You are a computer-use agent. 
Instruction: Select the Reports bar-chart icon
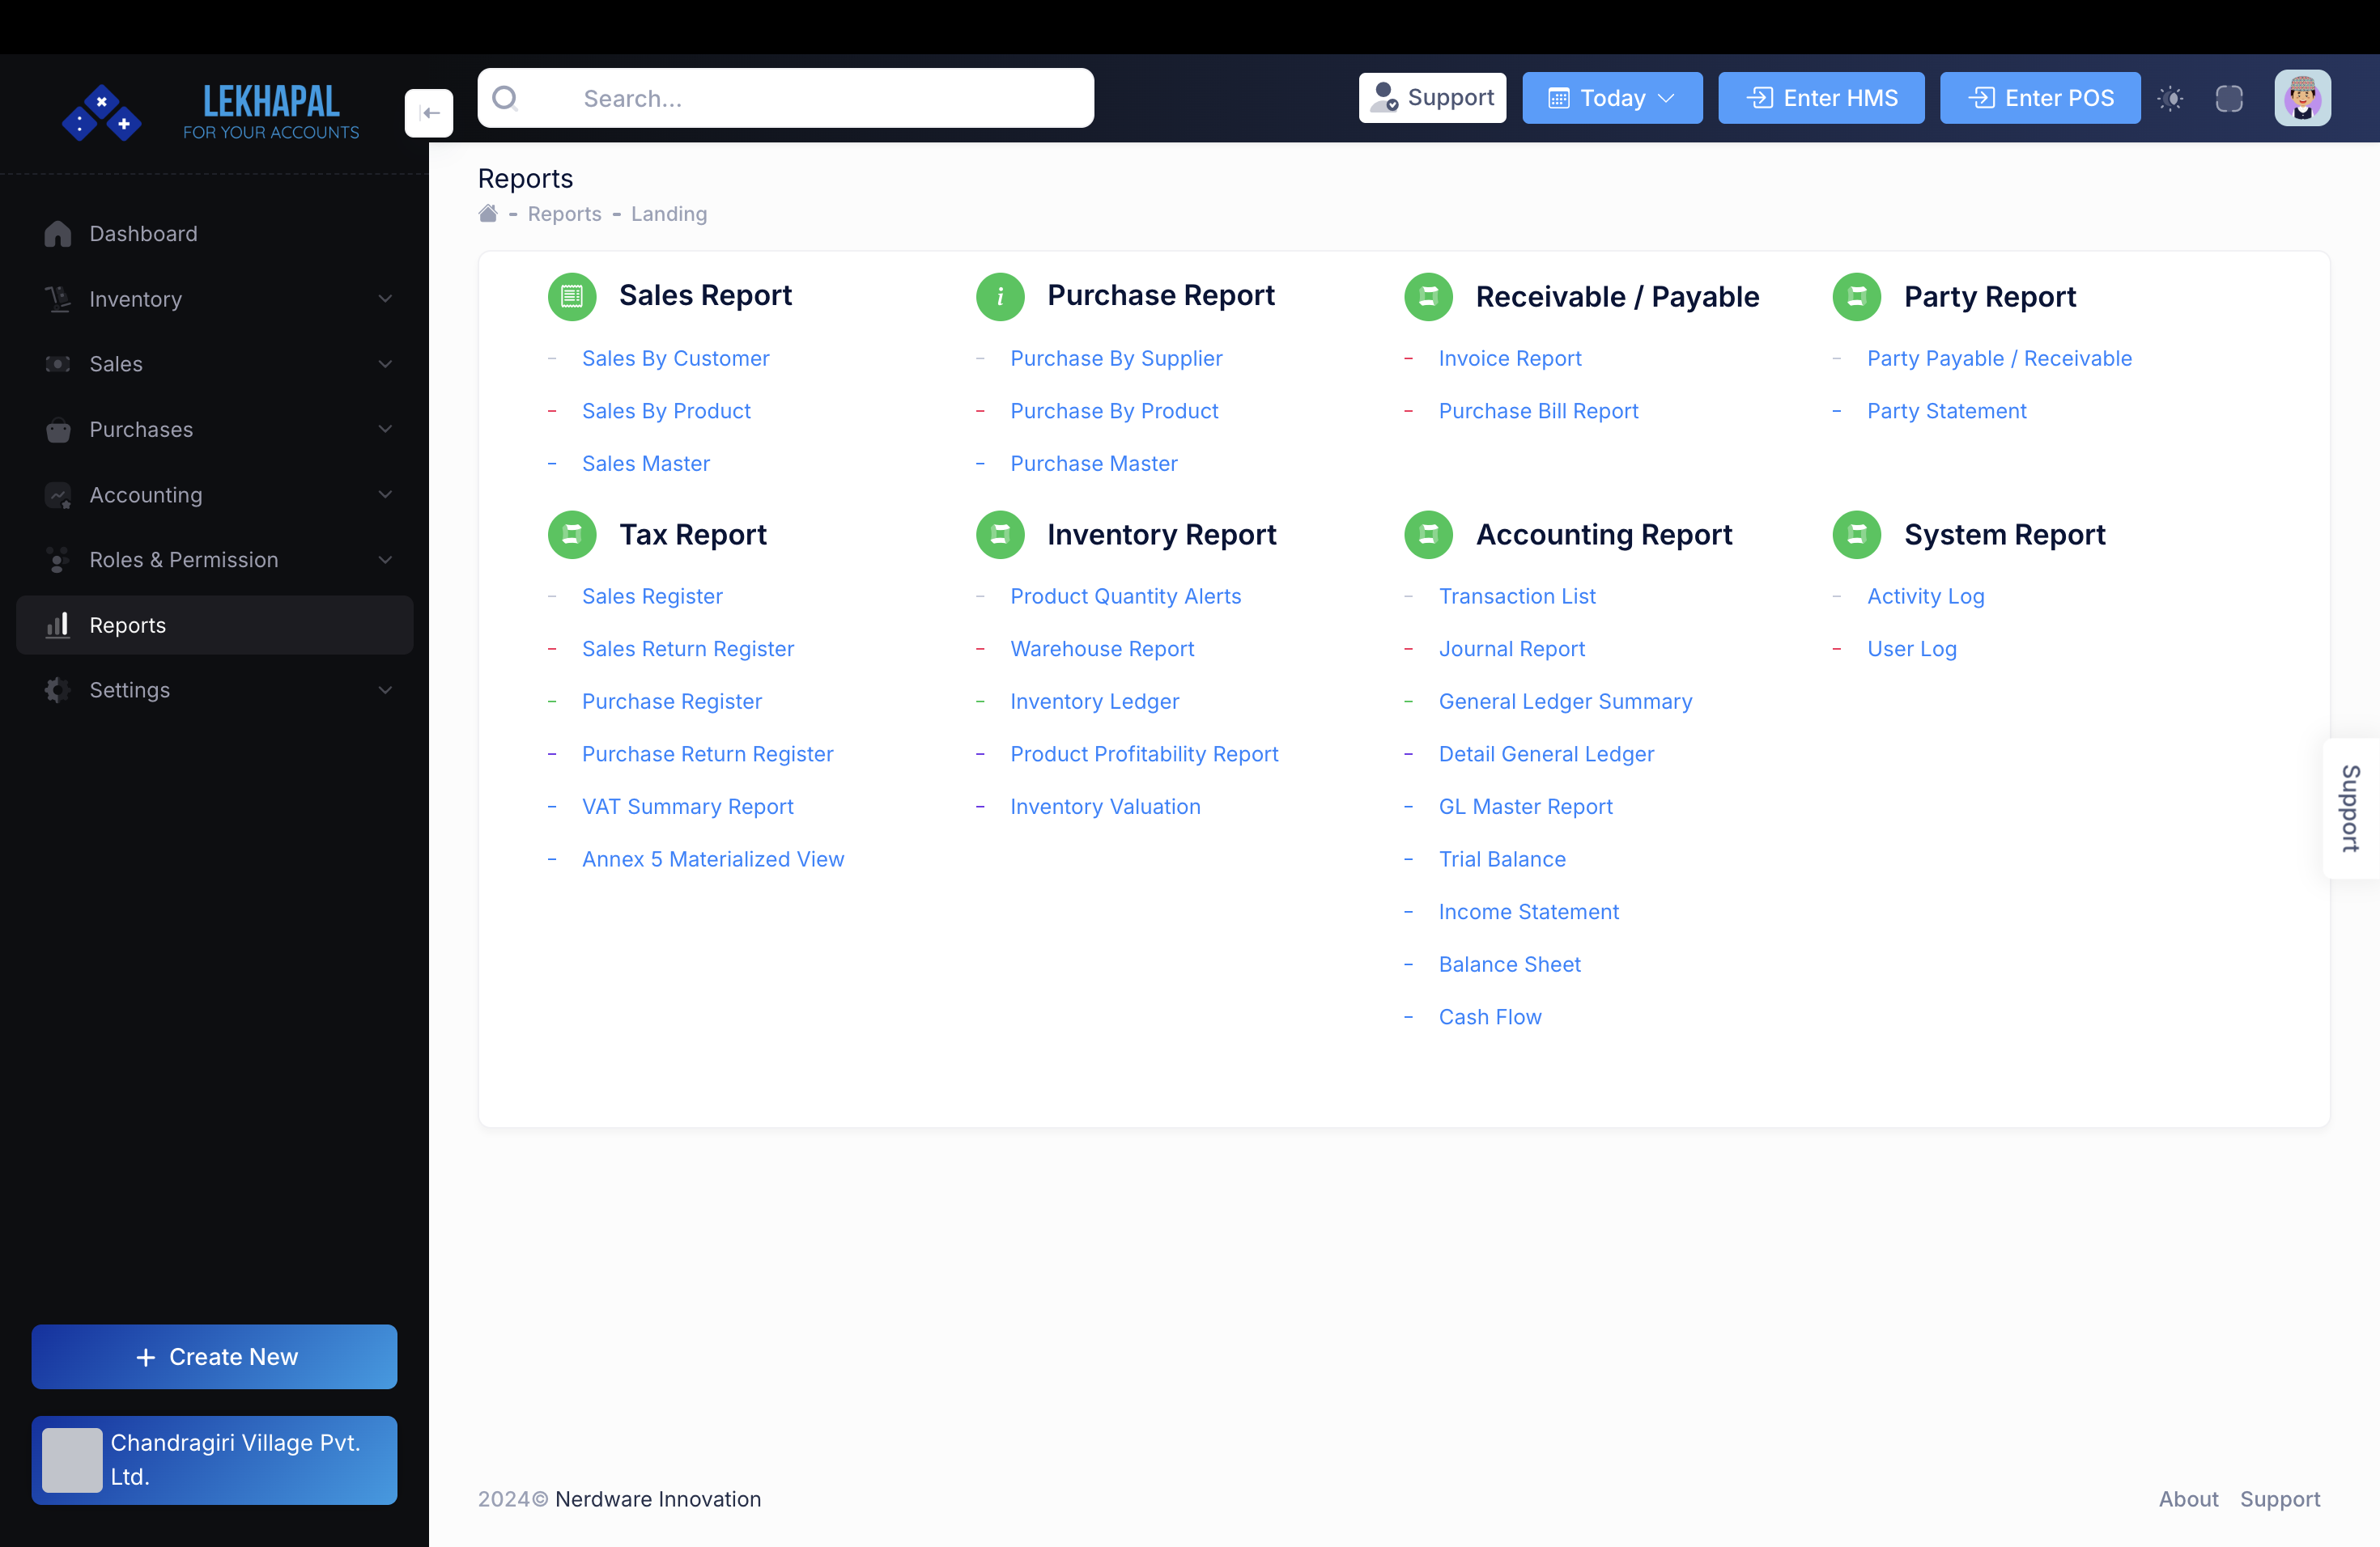57,625
